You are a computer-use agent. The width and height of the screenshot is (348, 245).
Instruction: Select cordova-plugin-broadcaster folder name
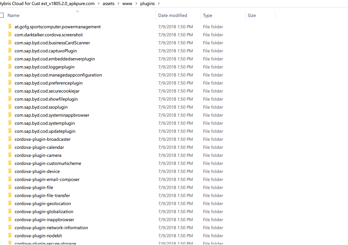tap(43, 139)
